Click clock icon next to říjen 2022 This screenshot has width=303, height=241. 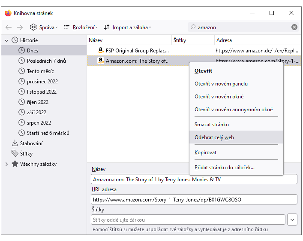[x=21, y=102]
